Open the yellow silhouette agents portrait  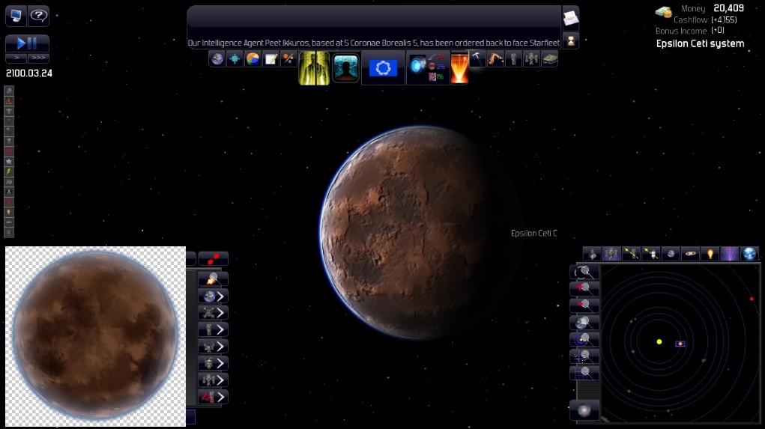click(x=314, y=68)
